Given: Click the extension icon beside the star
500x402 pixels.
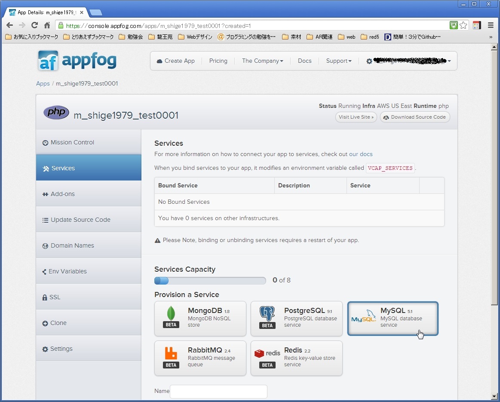Looking at the screenshot, I should point(477,25).
